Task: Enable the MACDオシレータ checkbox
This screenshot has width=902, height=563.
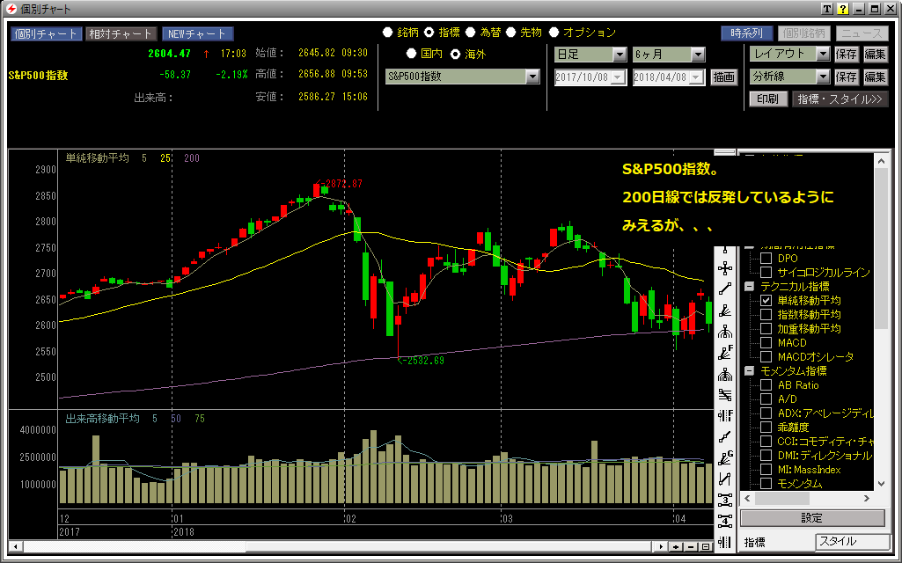Action: (766, 356)
